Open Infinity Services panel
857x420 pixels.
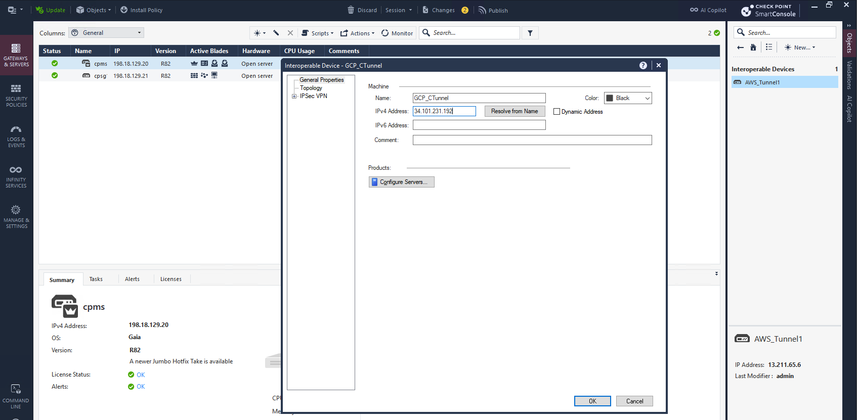pos(16,176)
